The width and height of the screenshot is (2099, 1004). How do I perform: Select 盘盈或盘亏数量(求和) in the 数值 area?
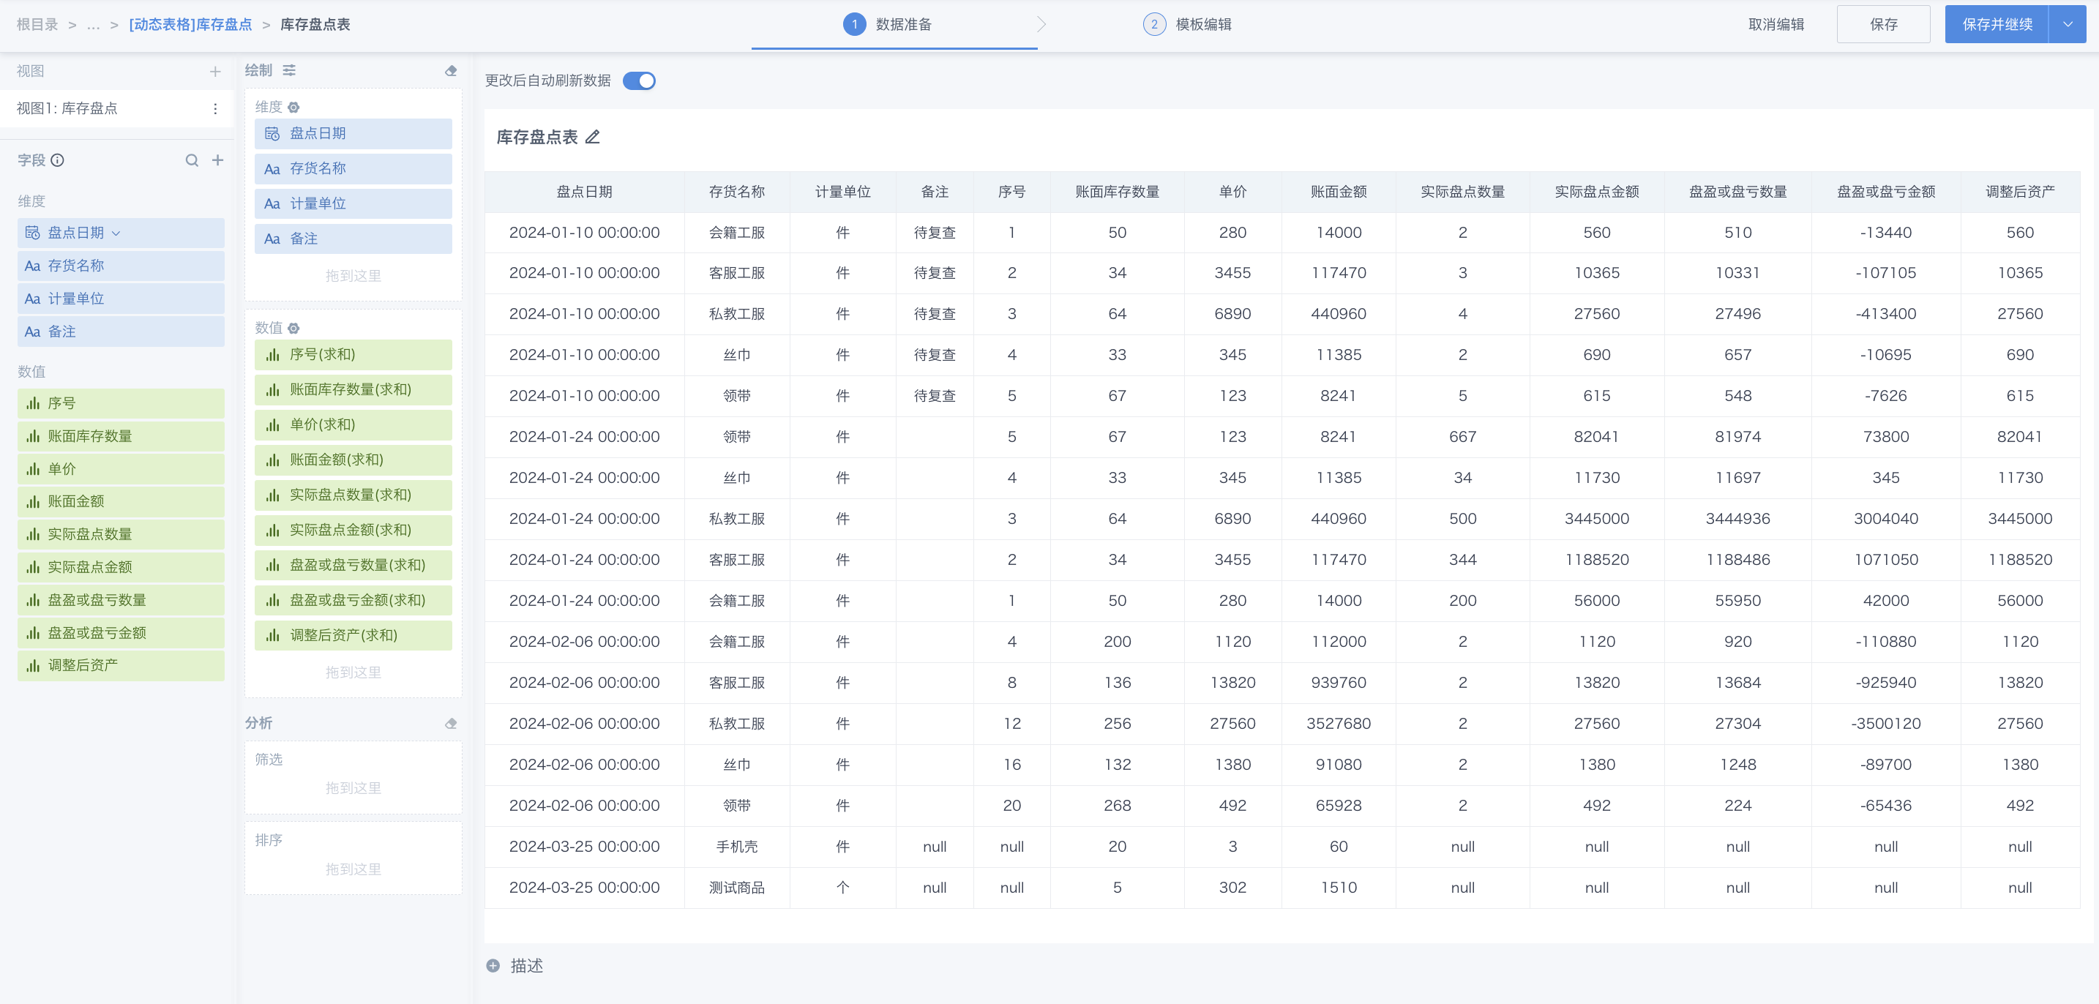coord(353,565)
